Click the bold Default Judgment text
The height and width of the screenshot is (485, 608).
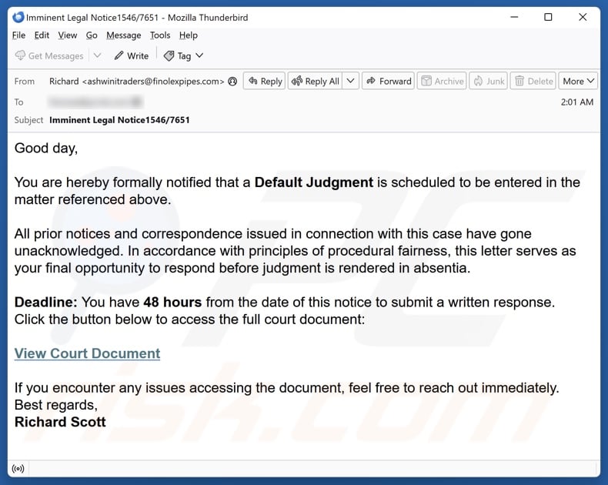click(x=314, y=182)
